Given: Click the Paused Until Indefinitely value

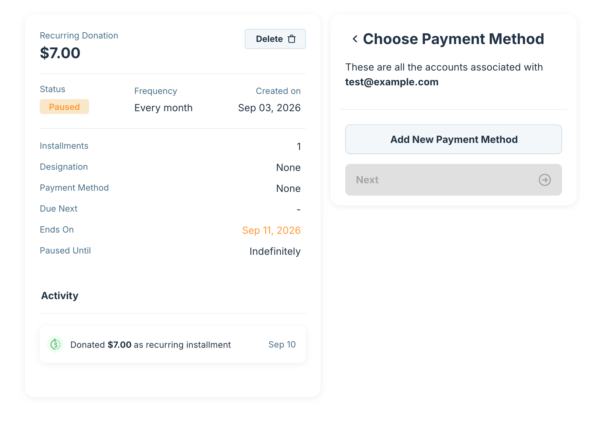Looking at the screenshot, I should (x=275, y=251).
